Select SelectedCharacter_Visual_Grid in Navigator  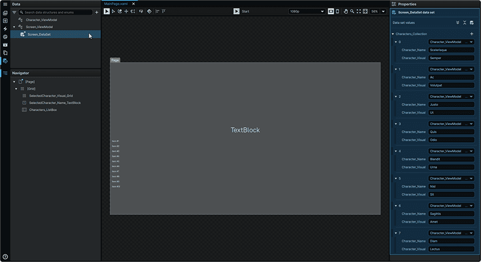(51, 96)
